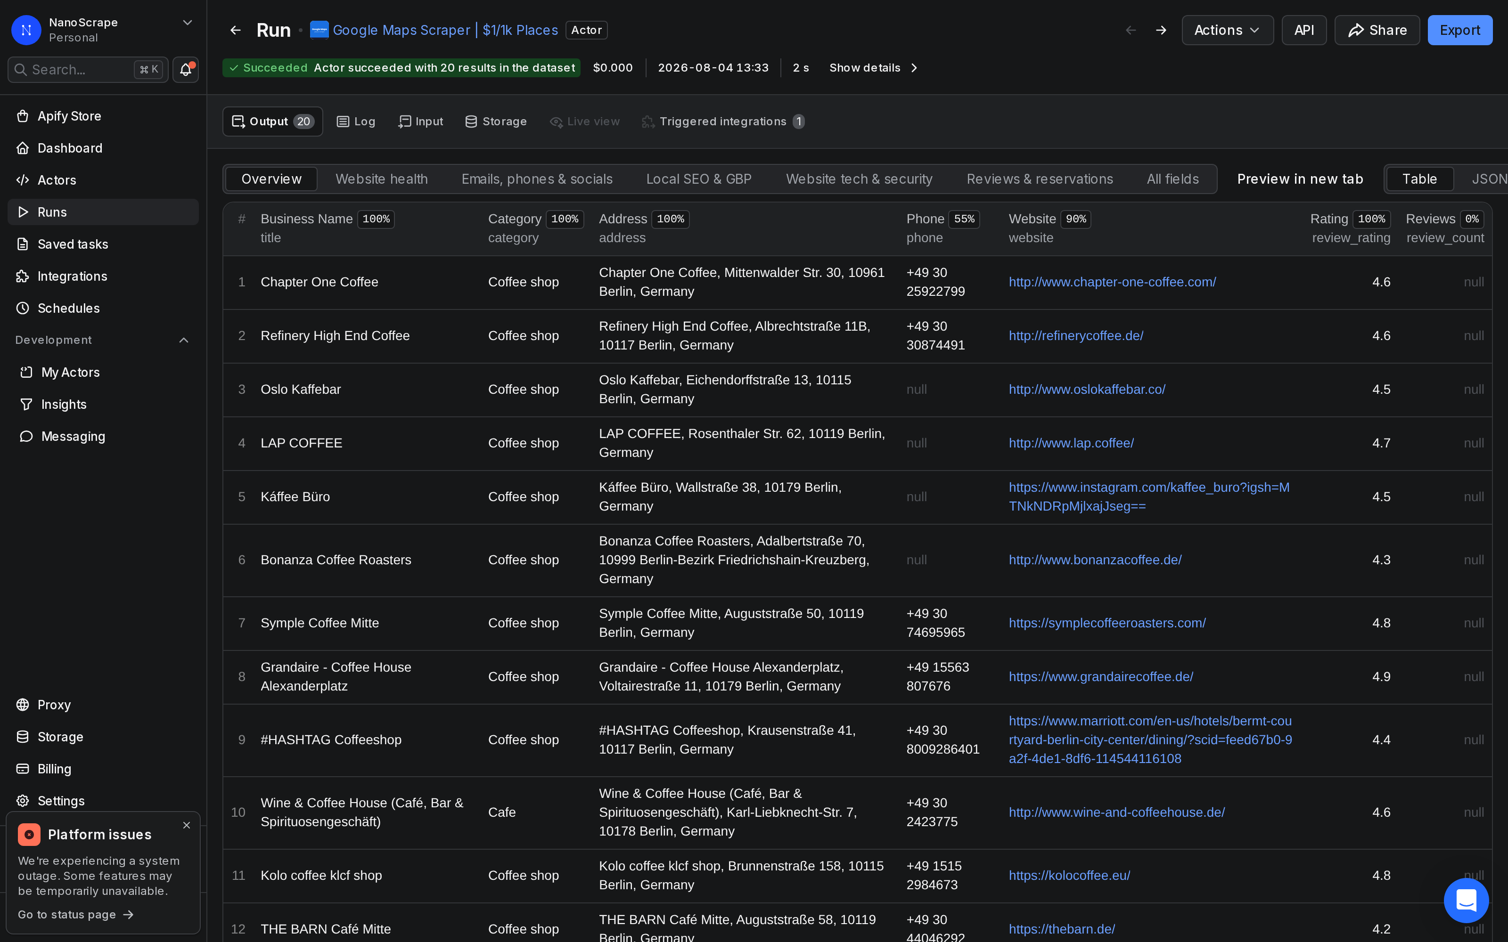Open Settings in the sidebar
The width and height of the screenshot is (1508, 942).
pyautogui.click(x=103, y=801)
